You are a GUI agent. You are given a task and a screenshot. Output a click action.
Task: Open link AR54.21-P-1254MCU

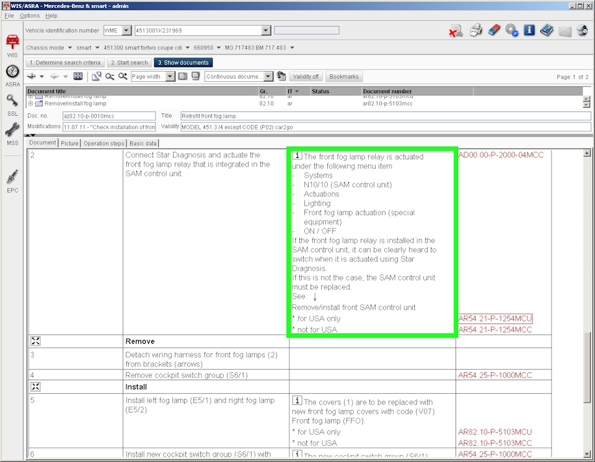pyautogui.click(x=495, y=318)
